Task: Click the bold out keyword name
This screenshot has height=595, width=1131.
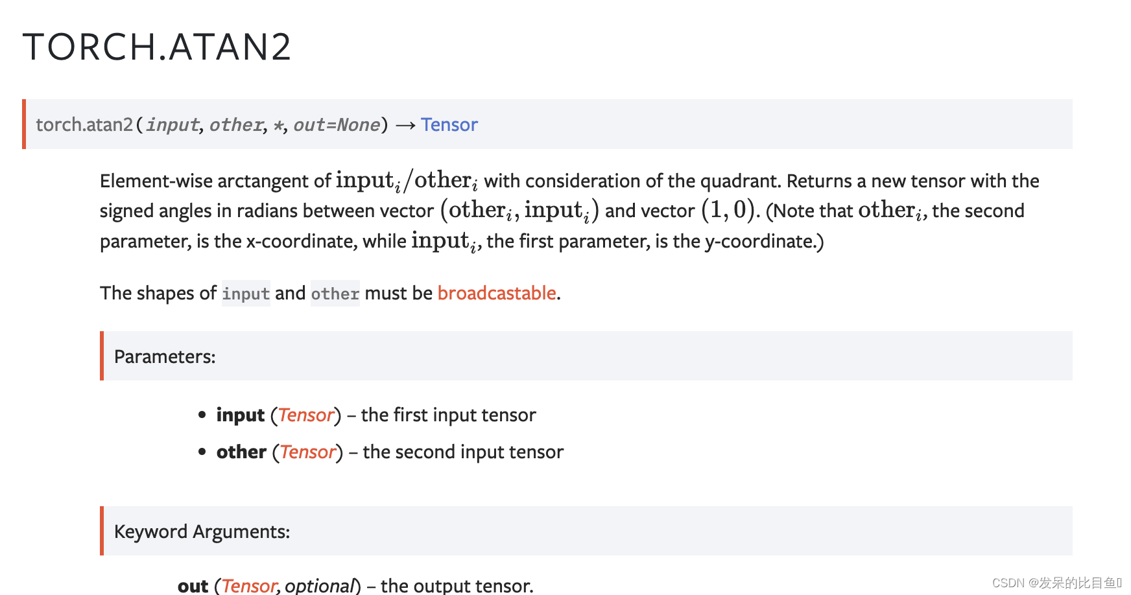Action: pyautogui.click(x=193, y=586)
